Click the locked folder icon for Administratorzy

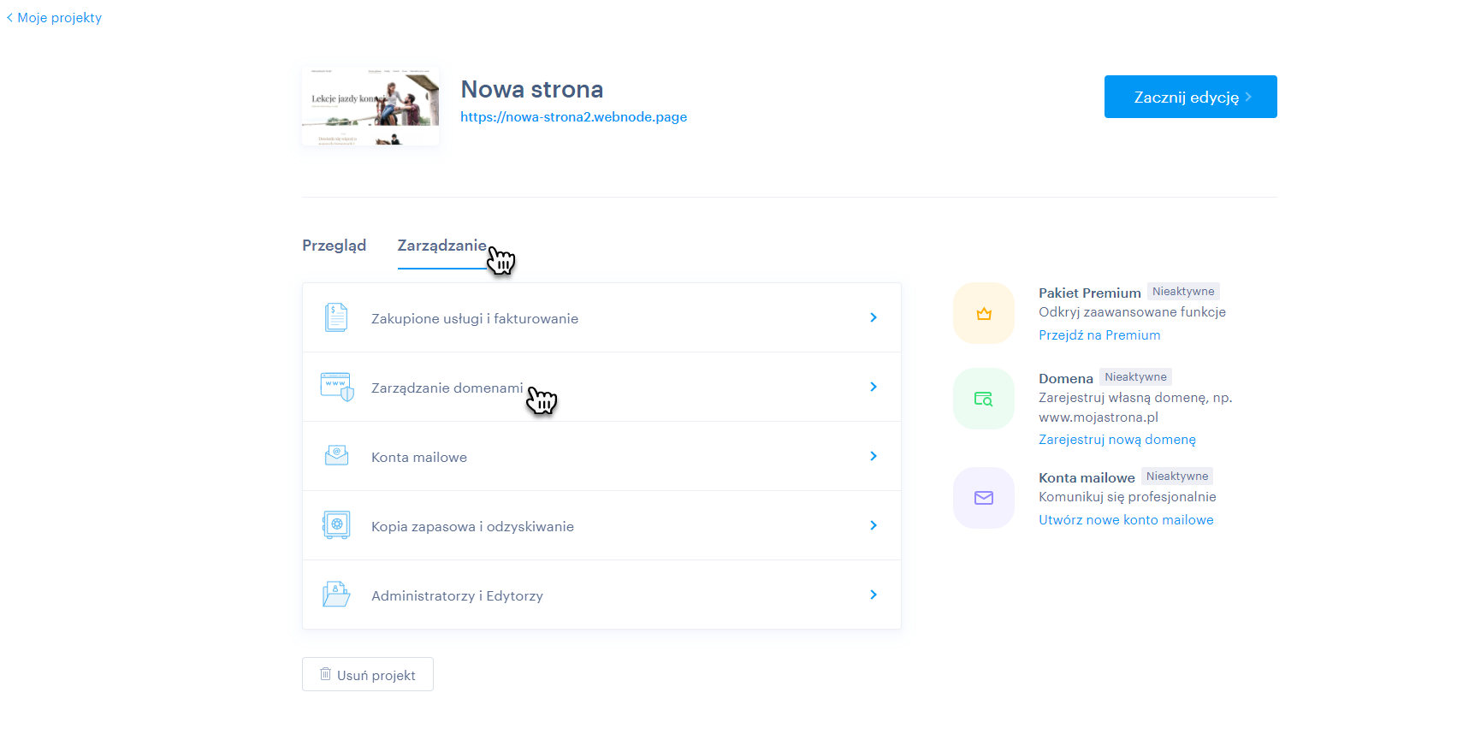[336, 594]
